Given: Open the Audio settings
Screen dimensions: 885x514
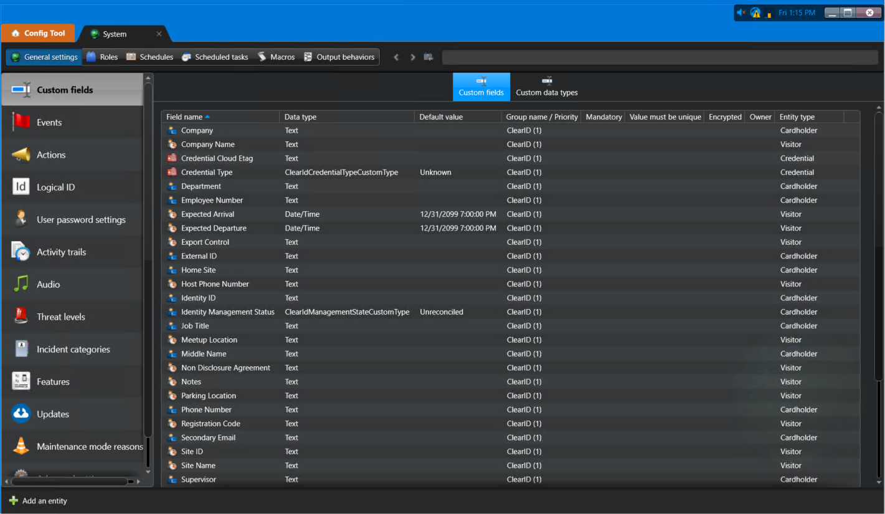Looking at the screenshot, I should [x=49, y=284].
